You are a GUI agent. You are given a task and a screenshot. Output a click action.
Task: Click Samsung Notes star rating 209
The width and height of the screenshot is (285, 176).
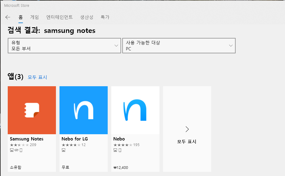coord(23,145)
